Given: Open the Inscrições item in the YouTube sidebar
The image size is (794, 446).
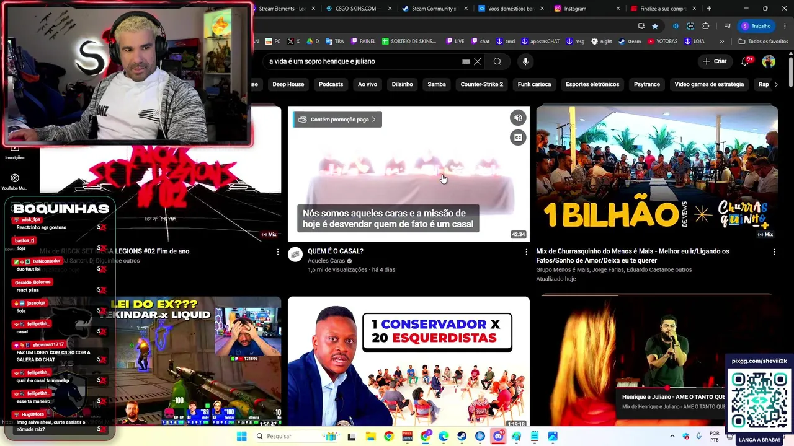Looking at the screenshot, I should pyautogui.click(x=15, y=152).
